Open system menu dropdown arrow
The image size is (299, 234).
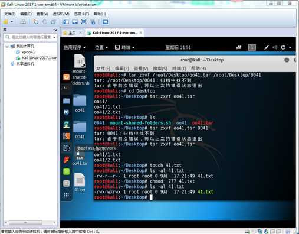coord(290,47)
